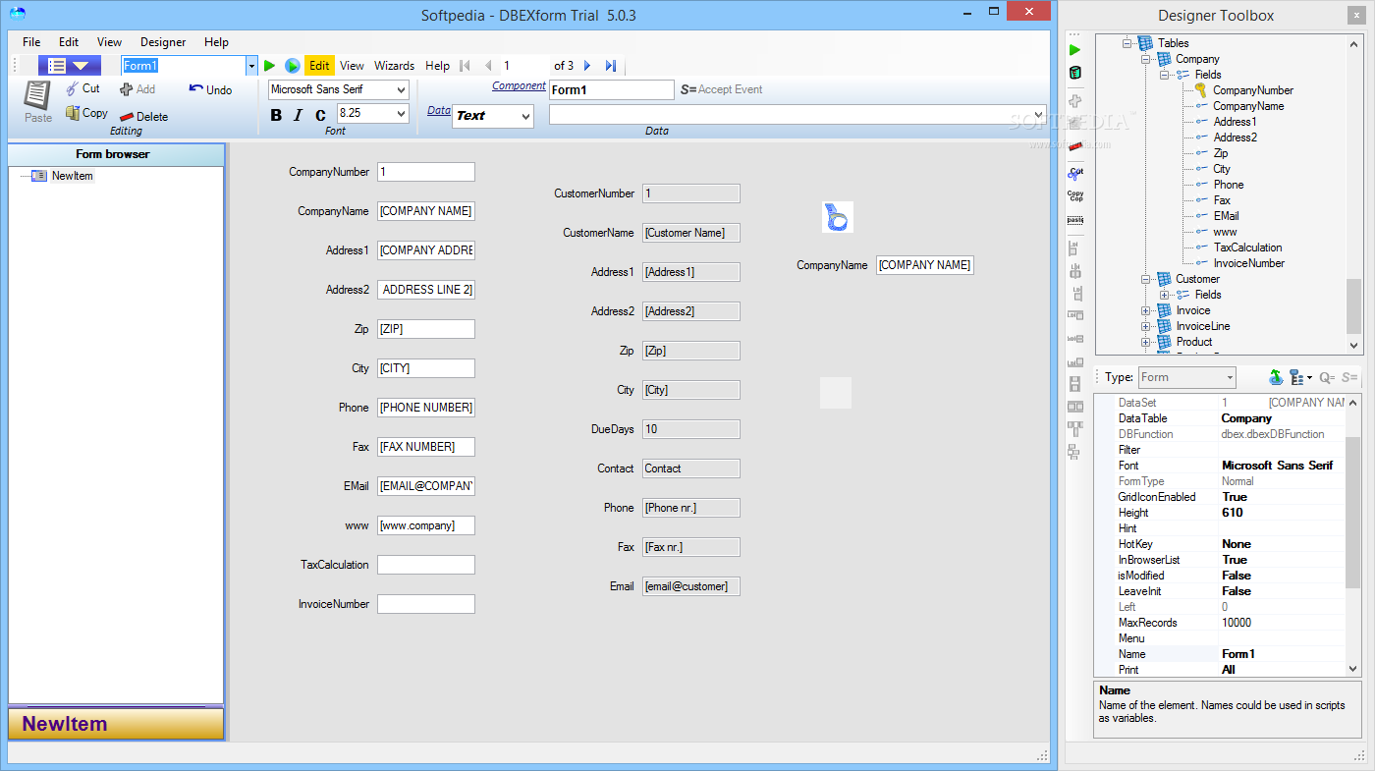Viewport: 1375px width, 771px height.
Task: Expand the Product table node
Action: click(1145, 342)
